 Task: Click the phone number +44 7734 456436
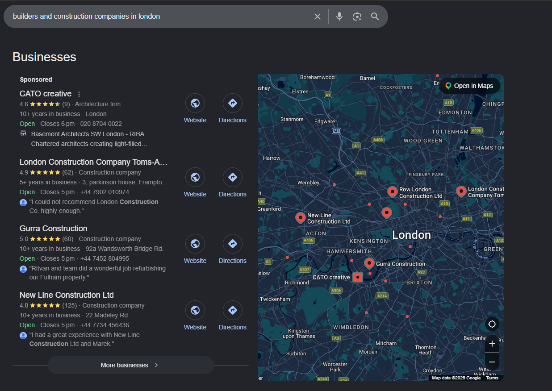point(105,325)
